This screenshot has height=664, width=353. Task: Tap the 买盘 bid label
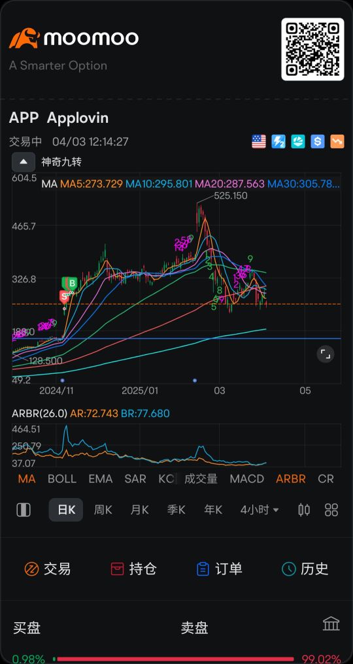(27, 628)
